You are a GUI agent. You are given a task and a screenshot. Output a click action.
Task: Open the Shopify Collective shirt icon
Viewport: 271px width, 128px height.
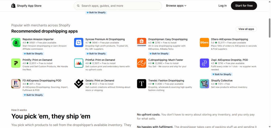(x=205, y=84)
